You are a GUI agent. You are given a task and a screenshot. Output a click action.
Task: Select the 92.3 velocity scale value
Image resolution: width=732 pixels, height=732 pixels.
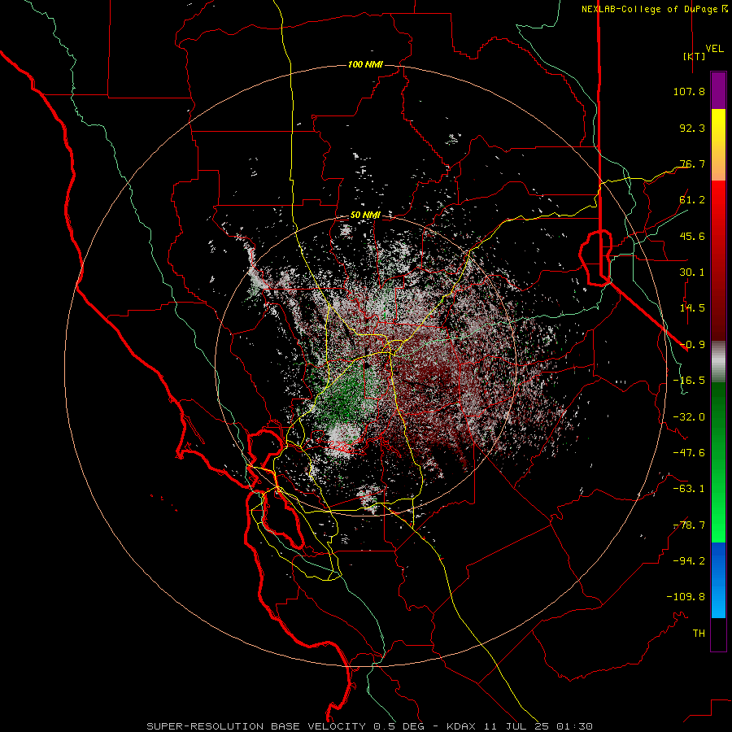click(x=692, y=128)
